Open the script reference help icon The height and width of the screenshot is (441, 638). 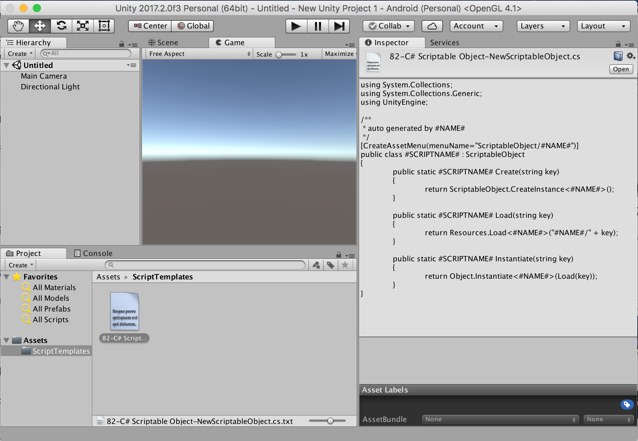(x=618, y=56)
